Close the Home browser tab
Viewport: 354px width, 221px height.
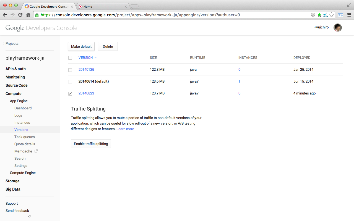tap(126, 6)
